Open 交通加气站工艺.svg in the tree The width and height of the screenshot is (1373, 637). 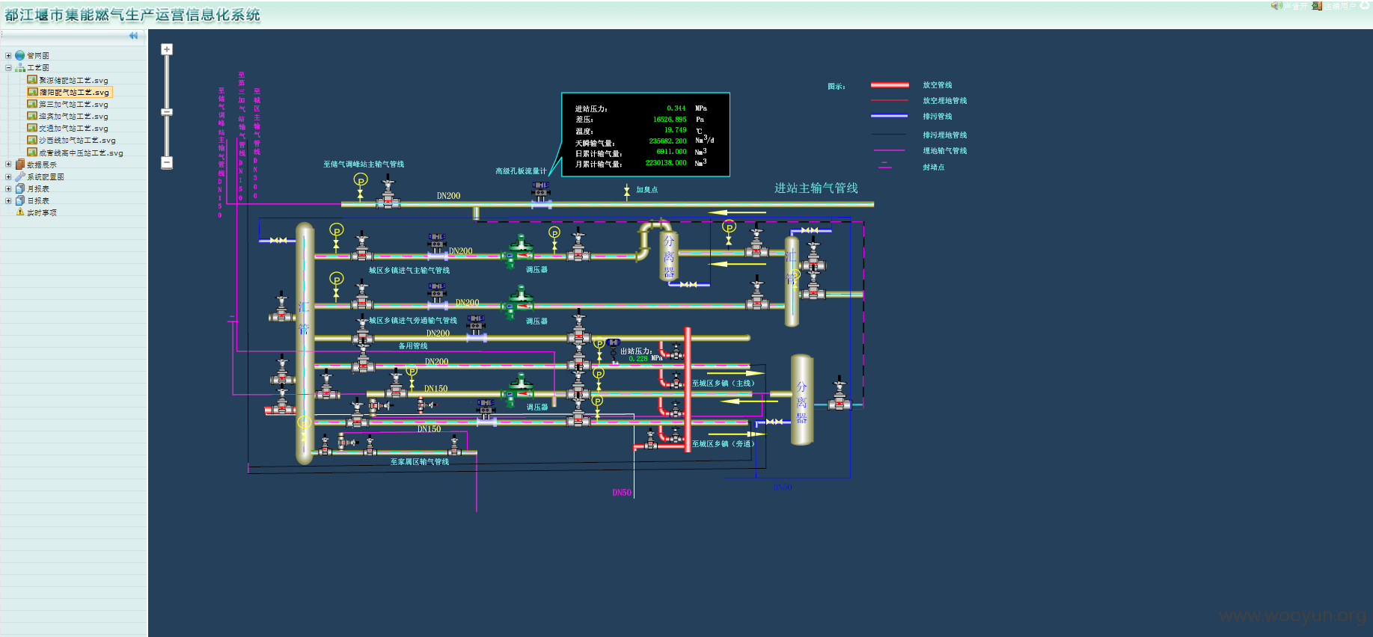[x=73, y=128]
